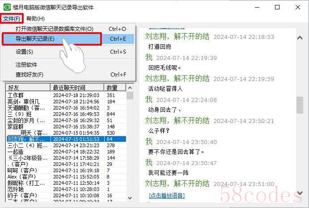Click the message count 530 cell
Viewport: 309px width, 208px height.
coord(111,133)
